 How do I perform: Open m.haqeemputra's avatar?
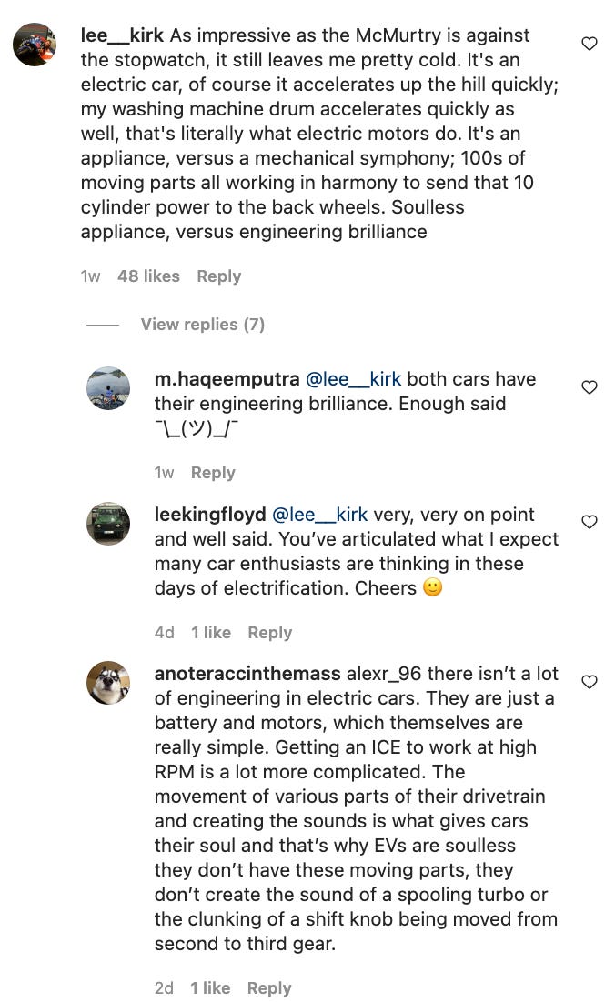coord(108,388)
